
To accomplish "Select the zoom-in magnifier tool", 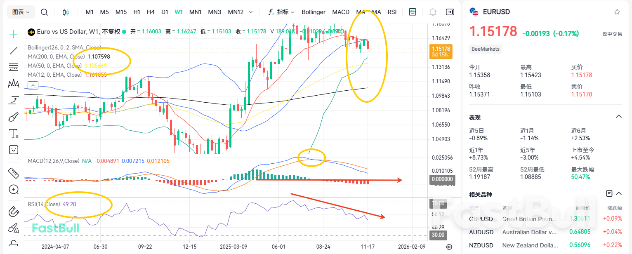I will (13, 189).
